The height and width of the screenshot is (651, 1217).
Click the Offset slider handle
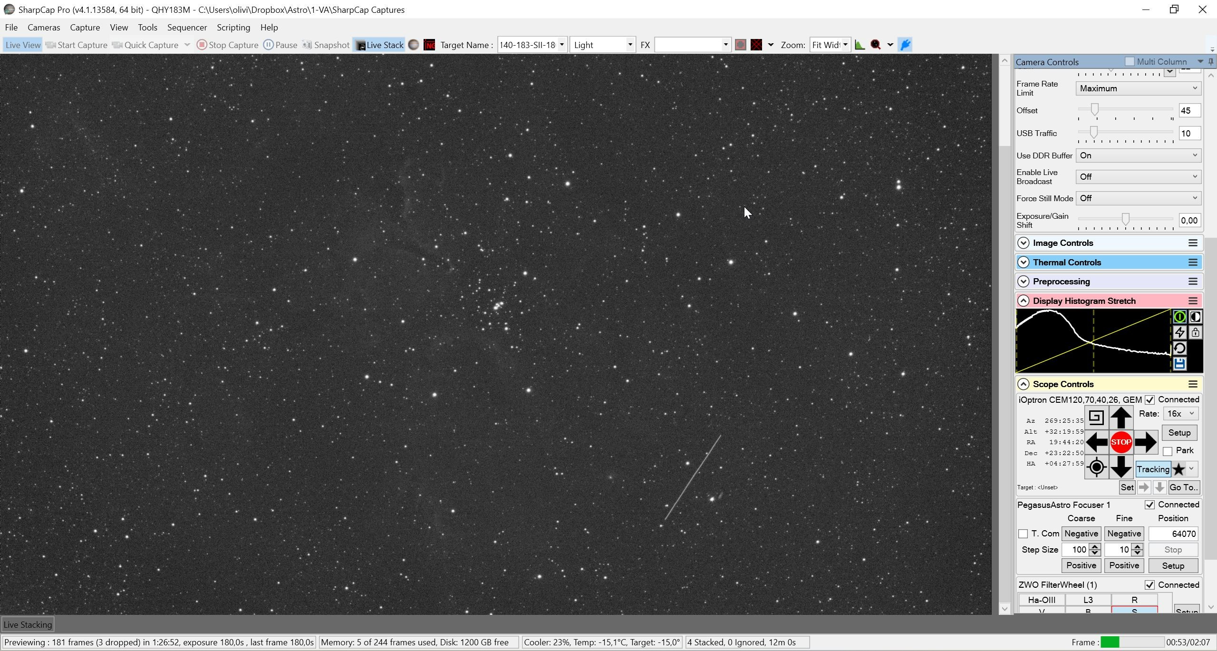point(1095,110)
